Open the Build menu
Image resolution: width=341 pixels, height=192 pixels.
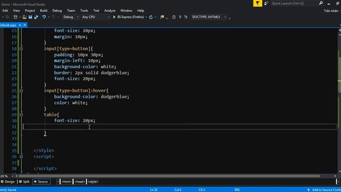44,11
